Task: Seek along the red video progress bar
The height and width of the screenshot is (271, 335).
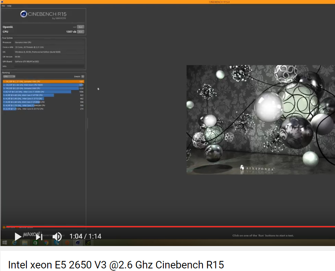Action: [x=170, y=227]
